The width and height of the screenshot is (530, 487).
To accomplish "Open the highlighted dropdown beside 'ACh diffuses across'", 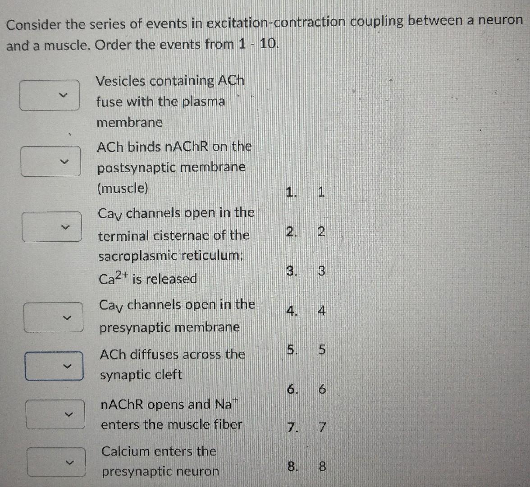I will tap(54, 366).
